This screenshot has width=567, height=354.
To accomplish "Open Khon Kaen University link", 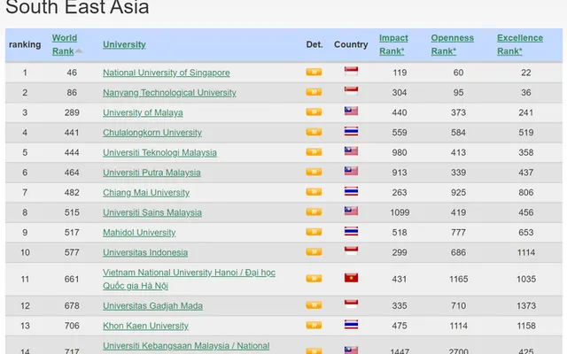I will (x=145, y=326).
